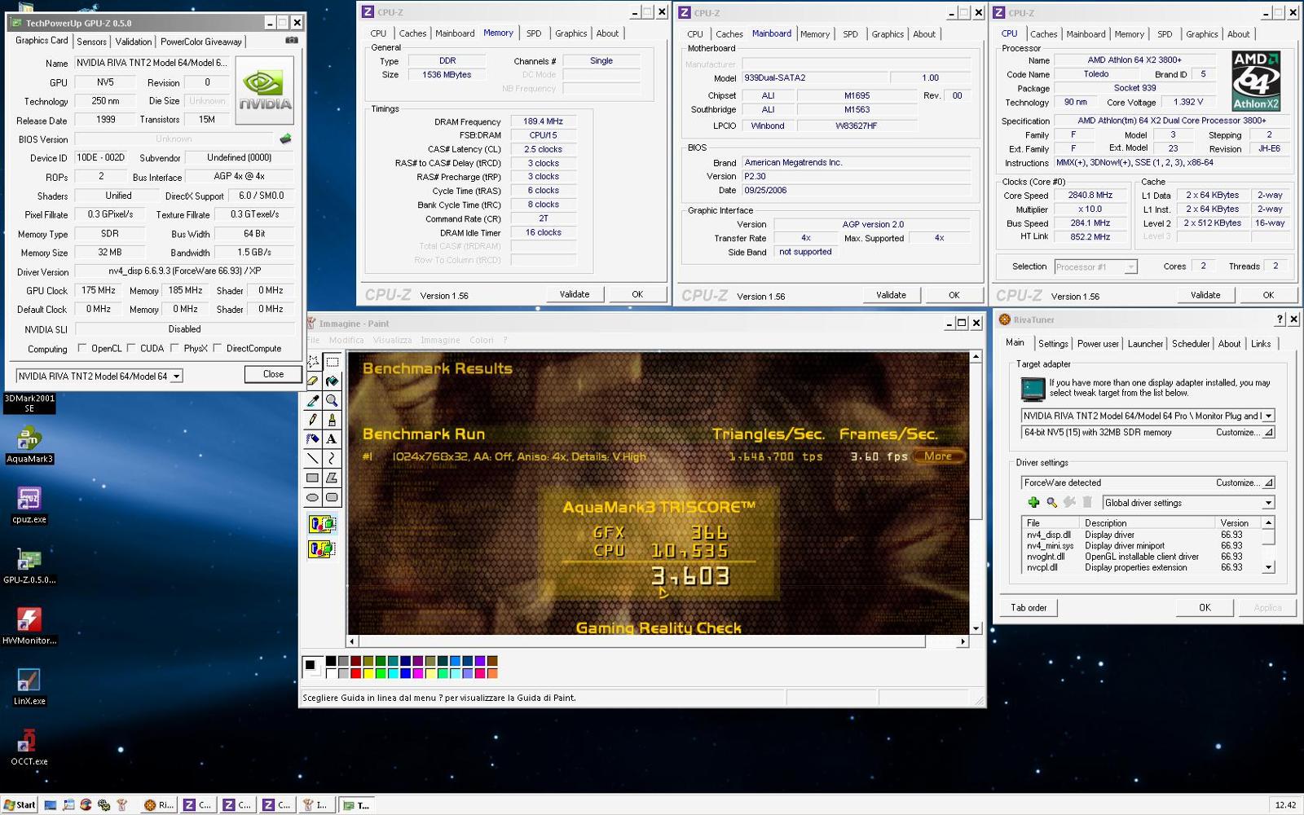Open Customize for ForceWare detected

(x=1244, y=482)
